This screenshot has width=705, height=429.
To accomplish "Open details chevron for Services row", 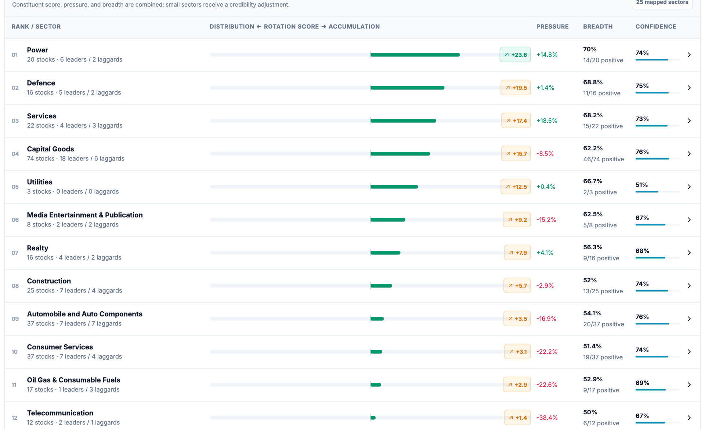I will (689, 121).
